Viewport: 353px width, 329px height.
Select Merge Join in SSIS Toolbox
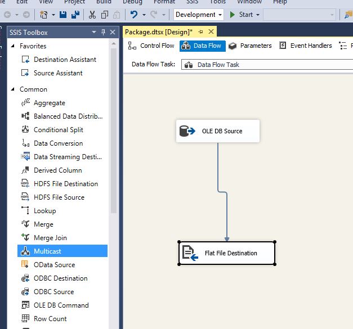pos(50,238)
